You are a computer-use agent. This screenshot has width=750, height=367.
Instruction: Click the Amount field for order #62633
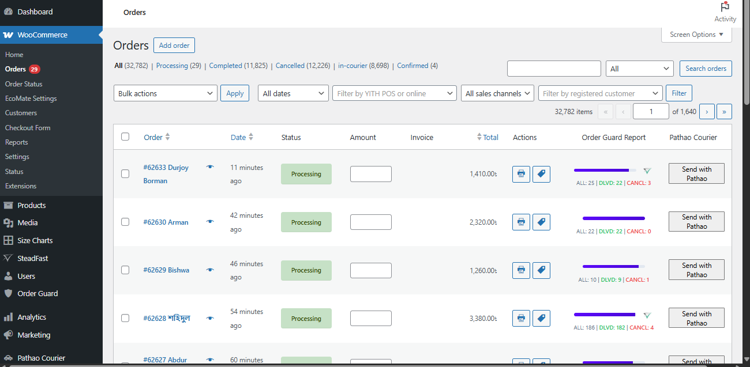pyautogui.click(x=370, y=173)
